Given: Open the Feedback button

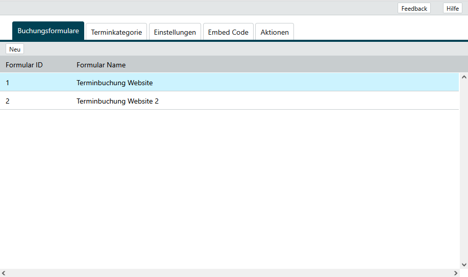Looking at the screenshot, I should click(x=414, y=8).
